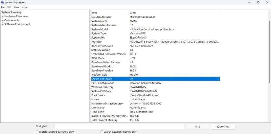The height and width of the screenshot is (134, 271).
Task: Toggle Search category names only checkbox
Action: 102,132
